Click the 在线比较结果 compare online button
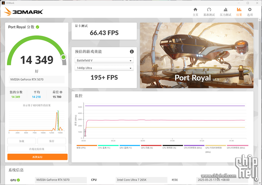Screen dimensions: 262x185 [37, 149]
